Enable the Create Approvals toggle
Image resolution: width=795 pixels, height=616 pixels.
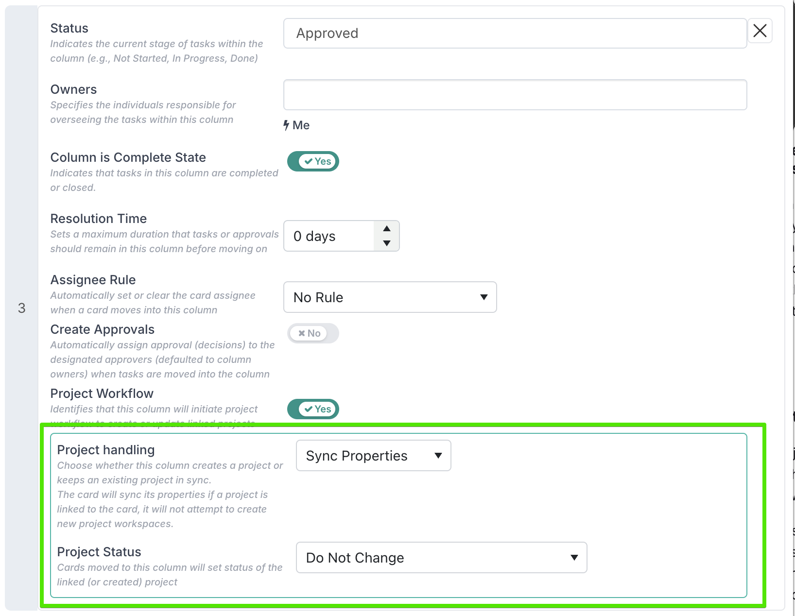click(x=313, y=333)
